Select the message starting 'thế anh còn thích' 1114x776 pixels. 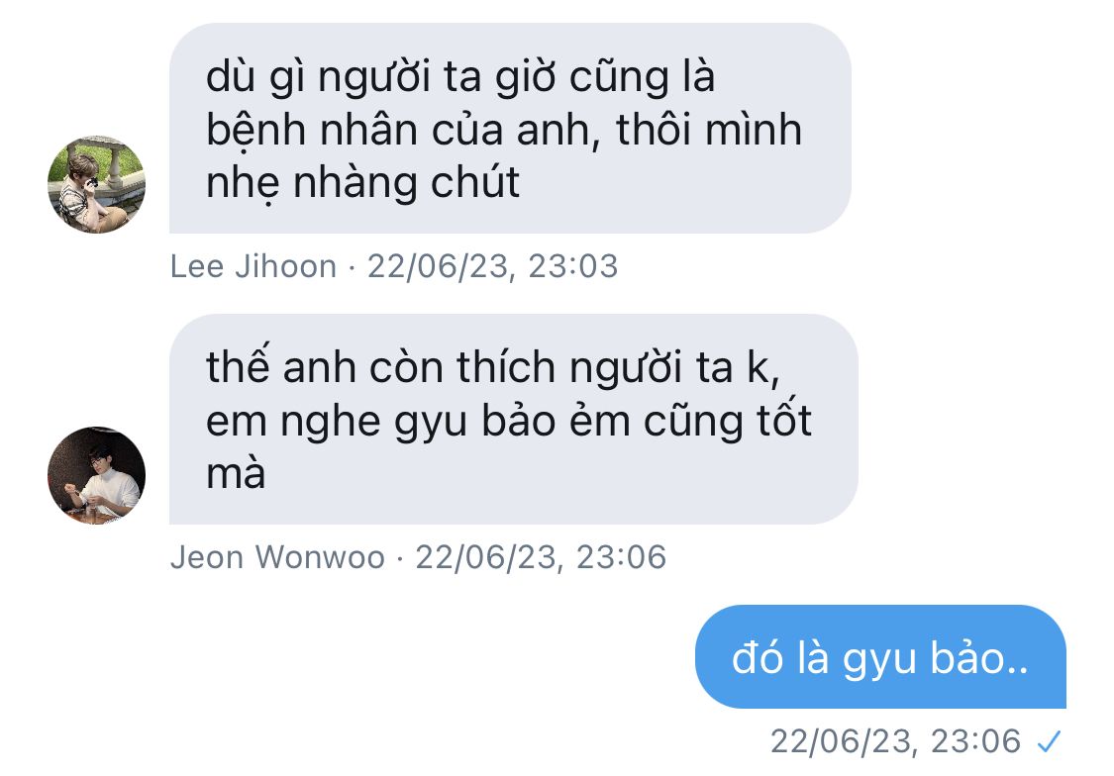[x=514, y=419]
